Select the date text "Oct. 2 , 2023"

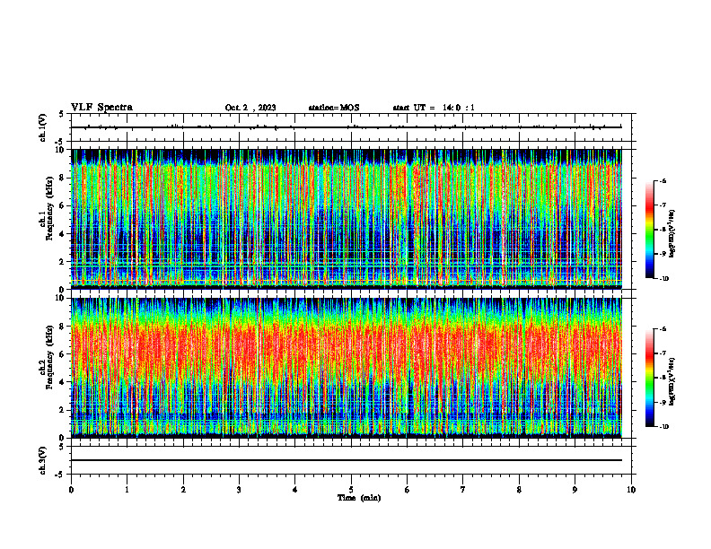(x=250, y=108)
